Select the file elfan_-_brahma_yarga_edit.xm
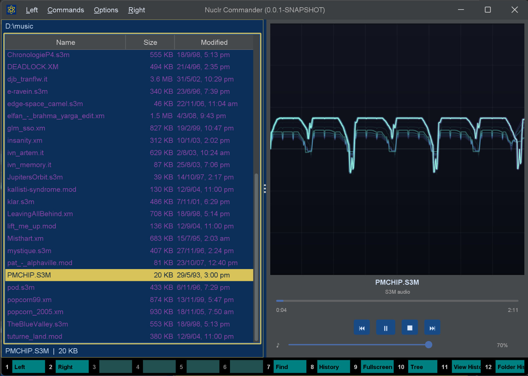Image resolution: width=528 pixels, height=376 pixels. [129, 116]
